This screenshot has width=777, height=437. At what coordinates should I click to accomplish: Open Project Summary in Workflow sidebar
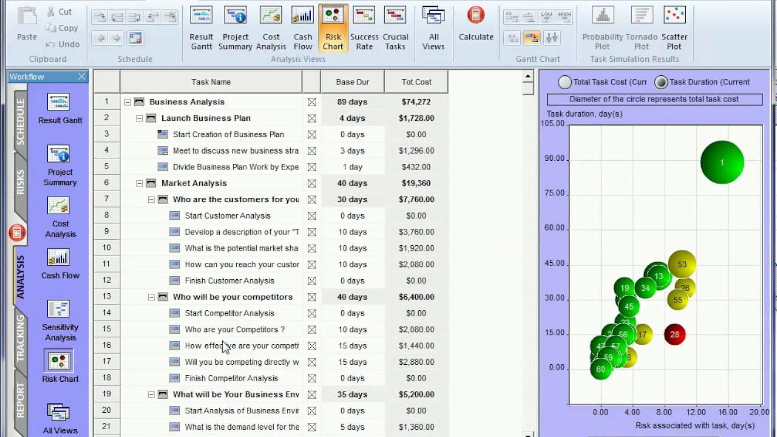point(60,166)
